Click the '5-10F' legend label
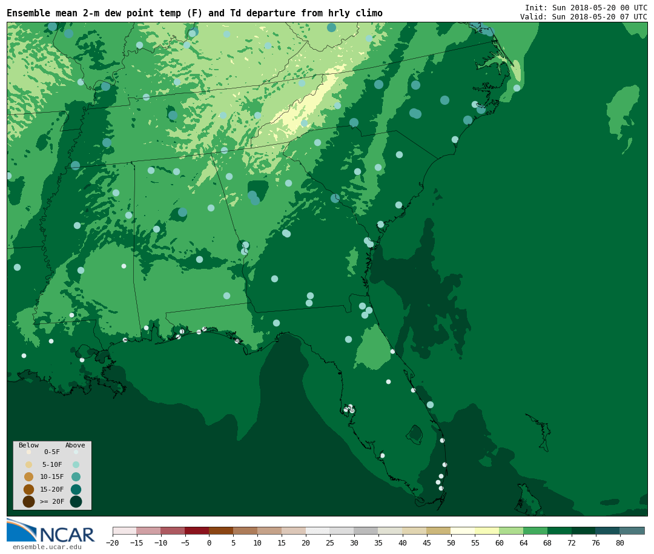 tap(52, 464)
